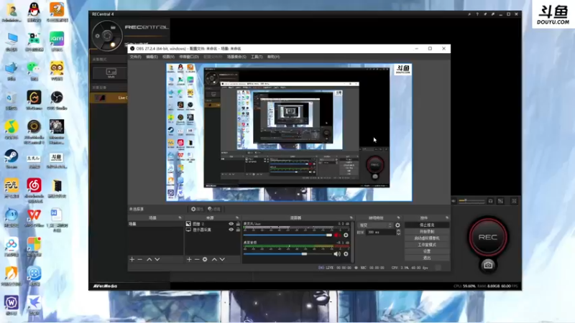Image resolution: width=575 pixels, height=323 pixels.
Task: Open the 帮助(H) menu in OBS
Action: (x=274, y=57)
